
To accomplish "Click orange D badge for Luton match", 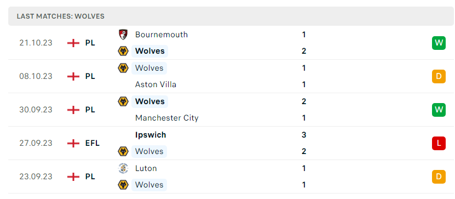I will (439, 177).
